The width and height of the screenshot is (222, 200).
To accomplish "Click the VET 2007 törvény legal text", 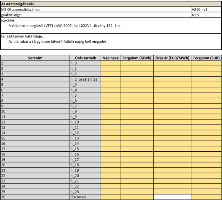I will coord(65,26).
